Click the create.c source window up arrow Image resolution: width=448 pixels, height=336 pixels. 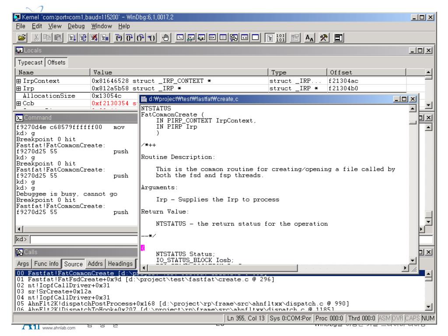413,108
